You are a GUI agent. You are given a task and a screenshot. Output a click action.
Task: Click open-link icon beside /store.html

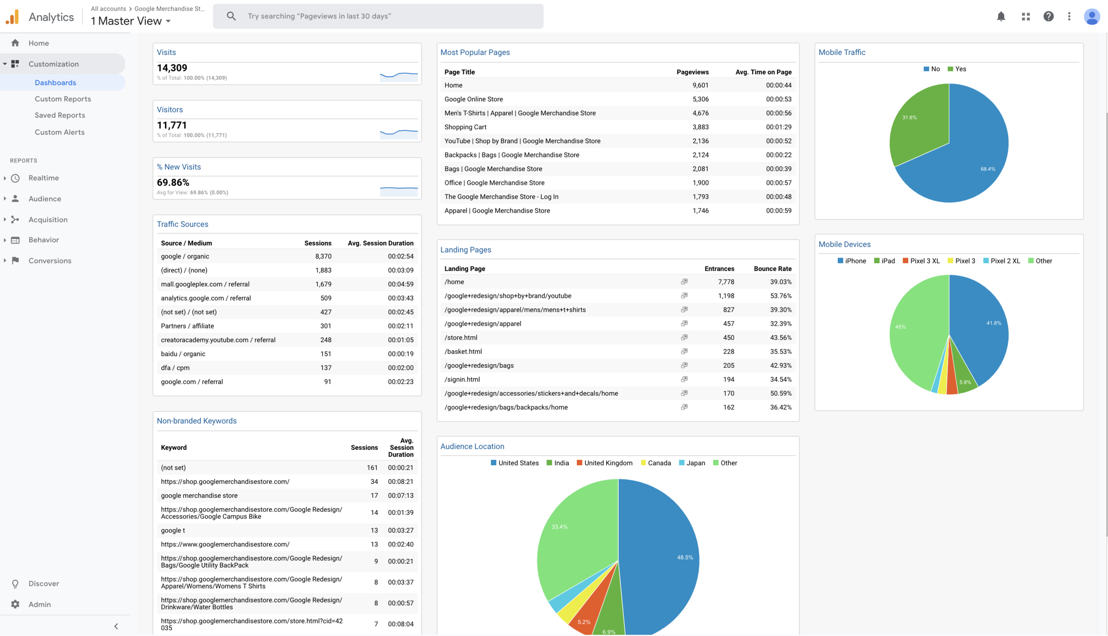(x=684, y=337)
